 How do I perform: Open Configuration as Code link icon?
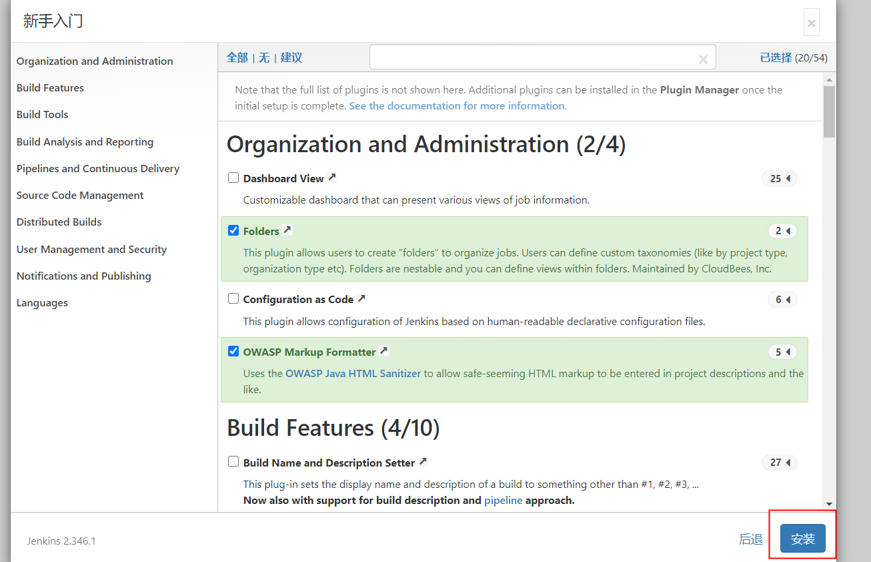coord(361,298)
